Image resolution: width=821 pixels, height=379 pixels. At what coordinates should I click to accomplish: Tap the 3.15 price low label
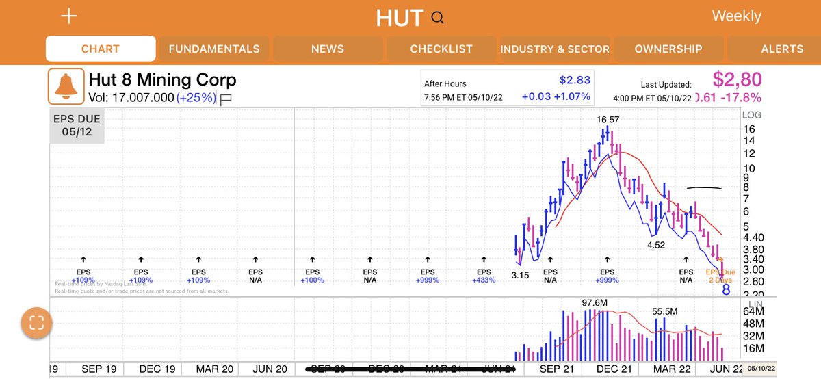(521, 275)
